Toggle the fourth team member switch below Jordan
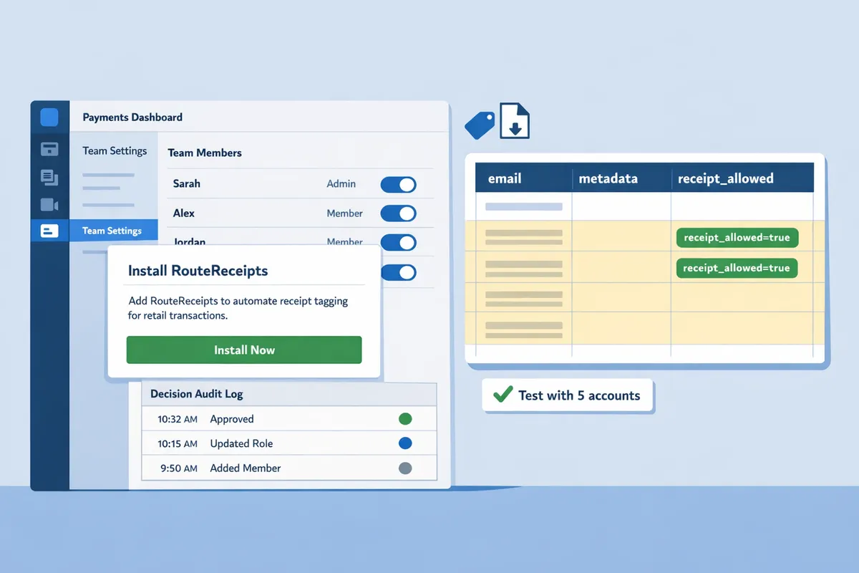Viewport: 859px width, 573px height. pos(398,272)
